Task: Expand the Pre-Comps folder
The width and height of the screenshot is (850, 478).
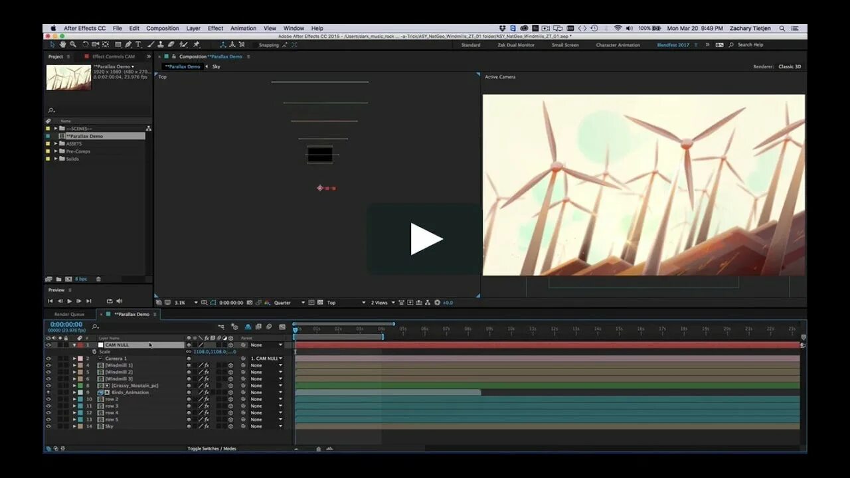Action: click(56, 151)
